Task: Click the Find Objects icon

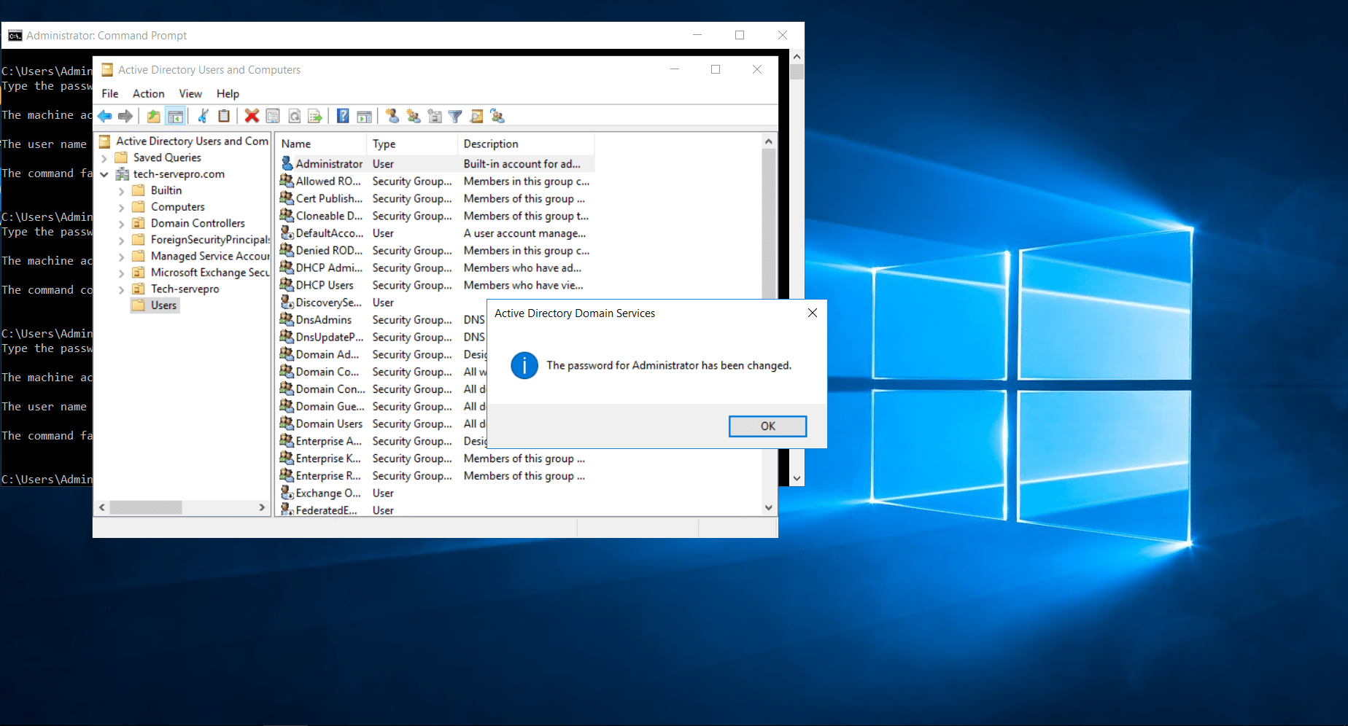Action: coord(476,116)
